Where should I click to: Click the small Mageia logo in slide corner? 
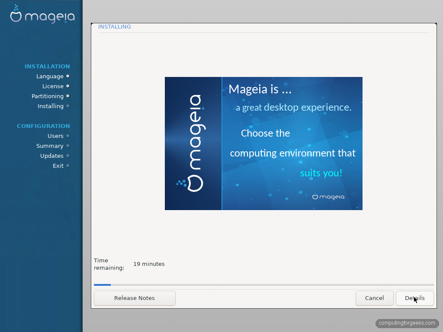[x=328, y=197]
